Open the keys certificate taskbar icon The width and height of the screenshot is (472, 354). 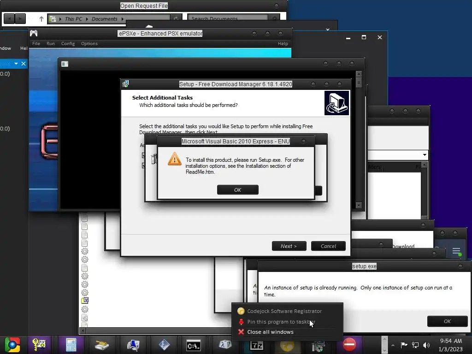39,345
